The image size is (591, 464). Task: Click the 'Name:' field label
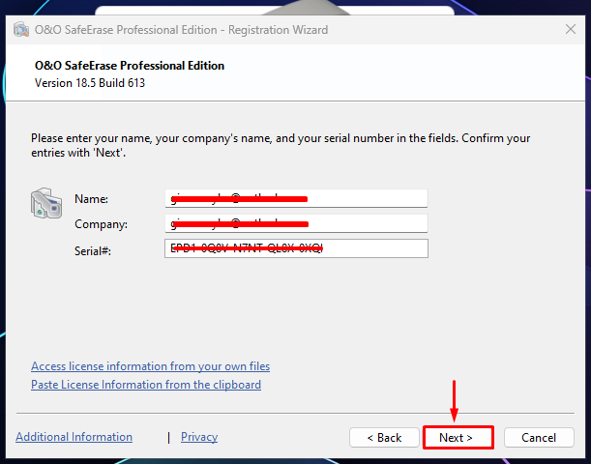tap(91, 199)
